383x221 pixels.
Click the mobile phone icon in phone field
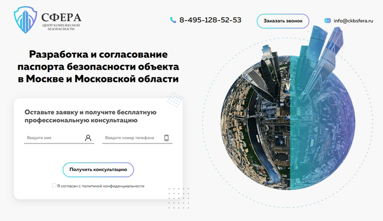point(166,138)
